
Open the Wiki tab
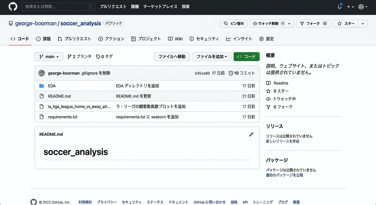pyautogui.click(x=175, y=39)
